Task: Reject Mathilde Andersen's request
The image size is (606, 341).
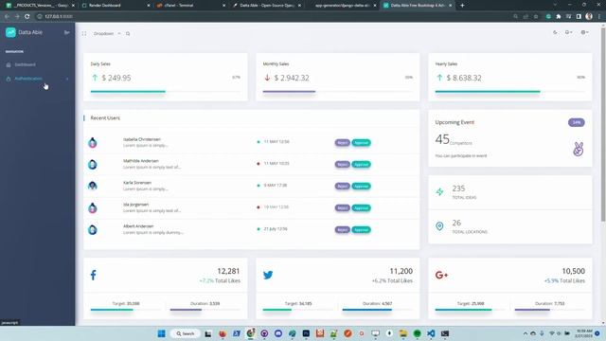Action: 342,164
